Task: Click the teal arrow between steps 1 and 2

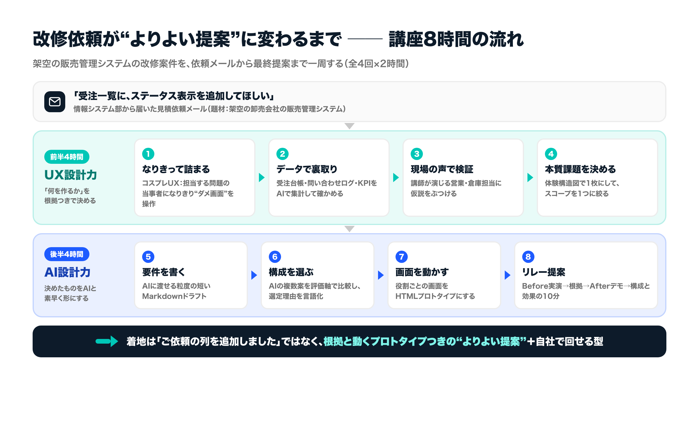Action: pyautogui.click(x=262, y=177)
